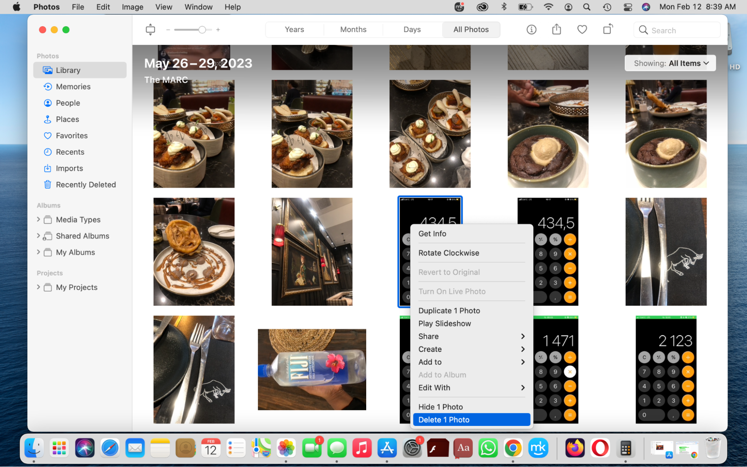747x467 pixels.
Task: Choose Hide 1 Photo
Action: [x=472, y=407]
